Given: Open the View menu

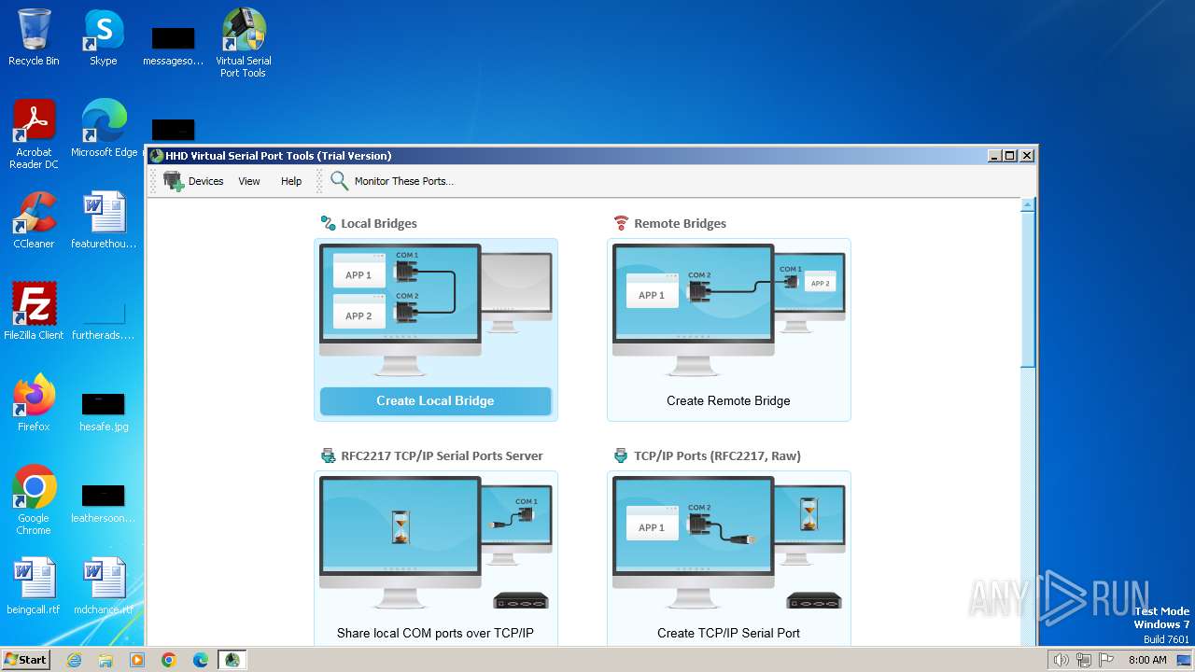Looking at the screenshot, I should (x=249, y=181).
